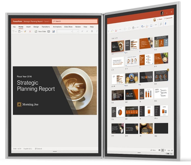Image resolution: width=191 pixels, height=165 pixels.
Task: Click into the Search box
Action: pos(75,21)
